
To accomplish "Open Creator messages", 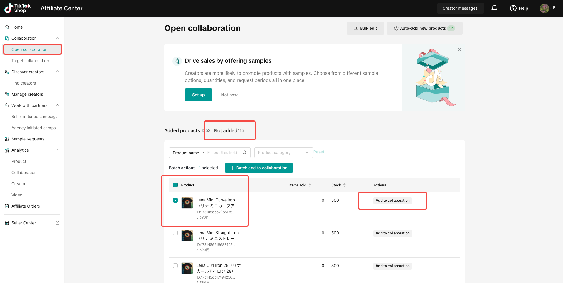I will tap(460, 8).
